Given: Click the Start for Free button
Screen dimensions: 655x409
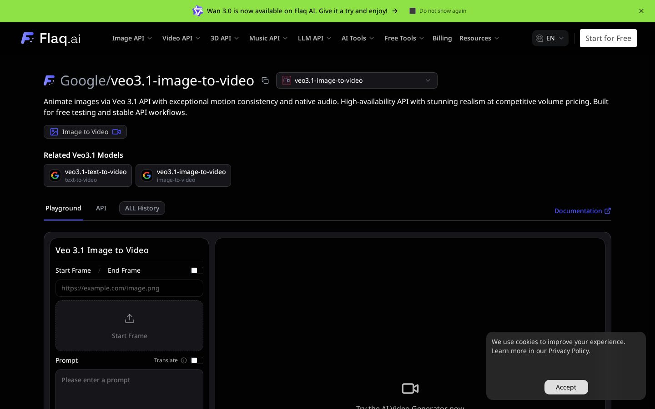Looking at the screenshot, I should pos(608,38).
